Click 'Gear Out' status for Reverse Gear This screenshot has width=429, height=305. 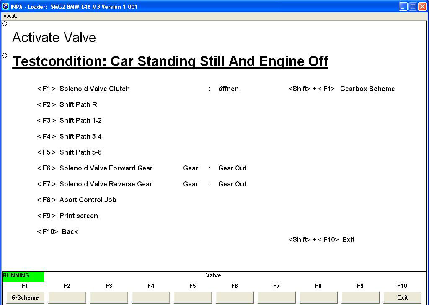point(232,184)
